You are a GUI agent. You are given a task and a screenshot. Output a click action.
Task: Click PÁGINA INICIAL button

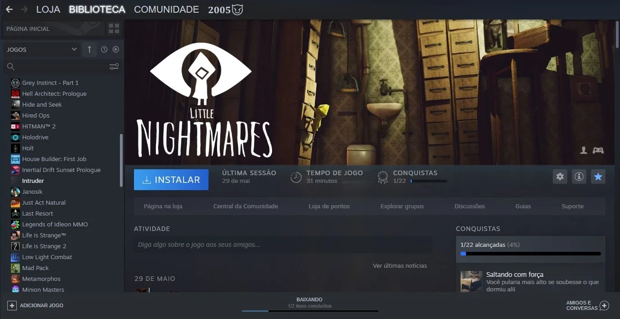(53, 29)
